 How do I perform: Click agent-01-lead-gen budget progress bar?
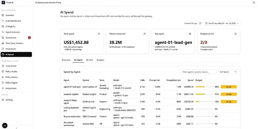click(204, 87)
